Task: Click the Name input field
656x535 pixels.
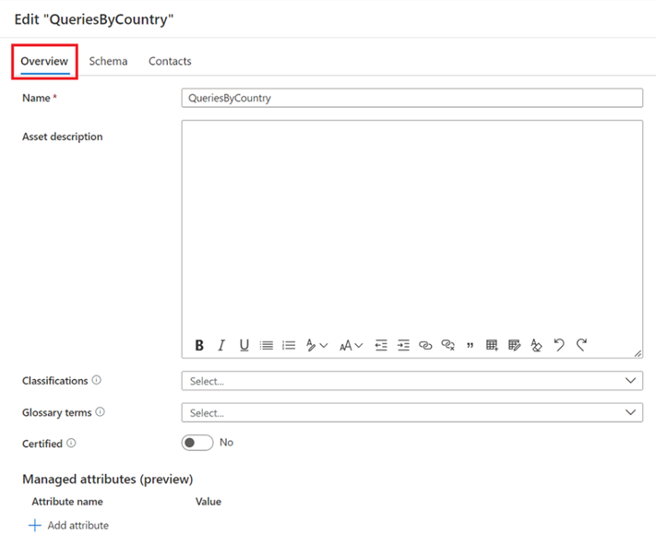Action: pos(412,98)
